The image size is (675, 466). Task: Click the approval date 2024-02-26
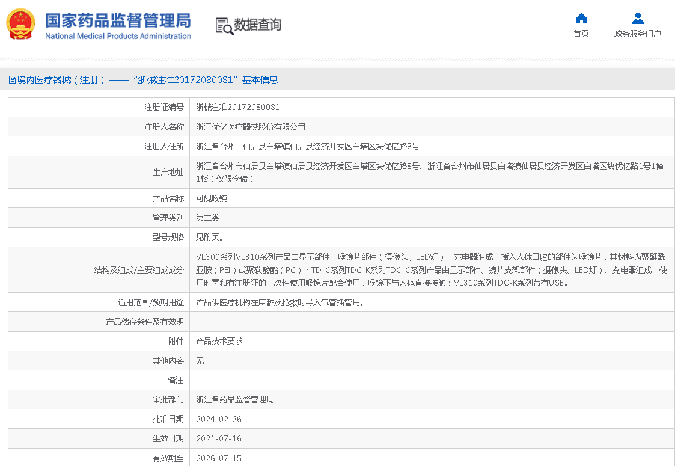(x=219, y=419)
